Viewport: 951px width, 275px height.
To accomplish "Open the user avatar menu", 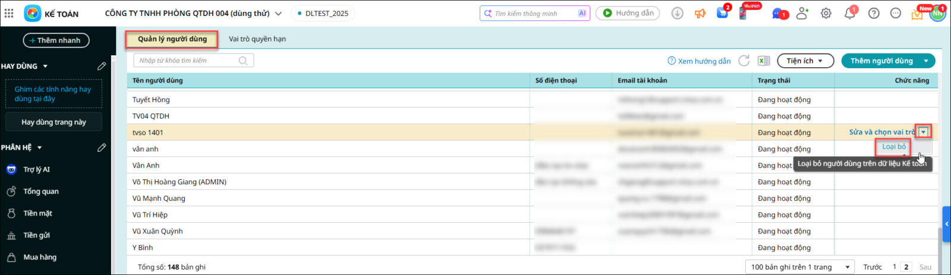I will pyautogui.click(x=938, y=13).
